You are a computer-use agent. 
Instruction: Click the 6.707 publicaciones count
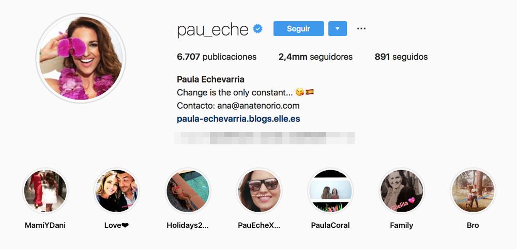pos(217,57)
